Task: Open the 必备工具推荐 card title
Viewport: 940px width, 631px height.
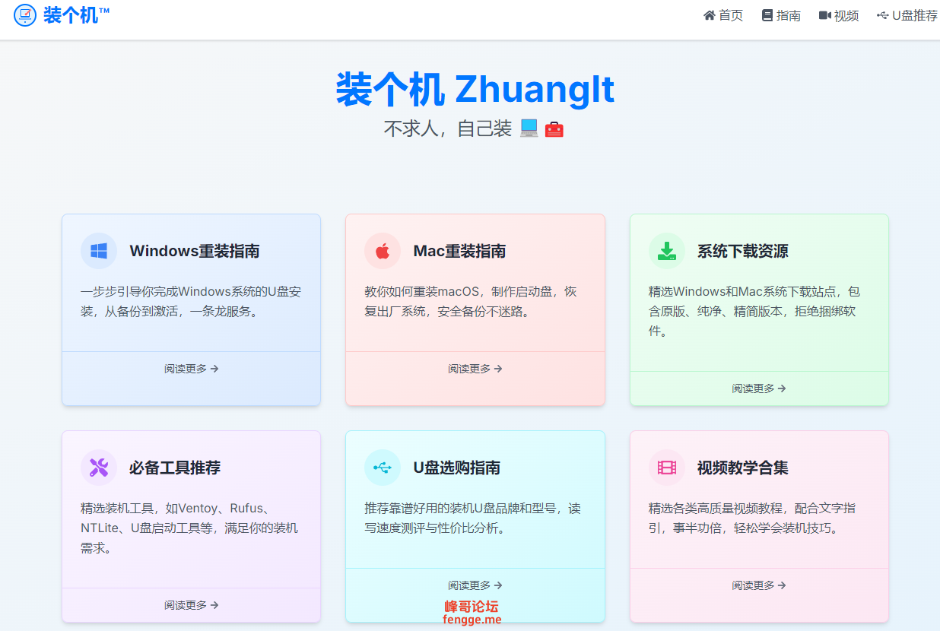Action: point(175,468)
